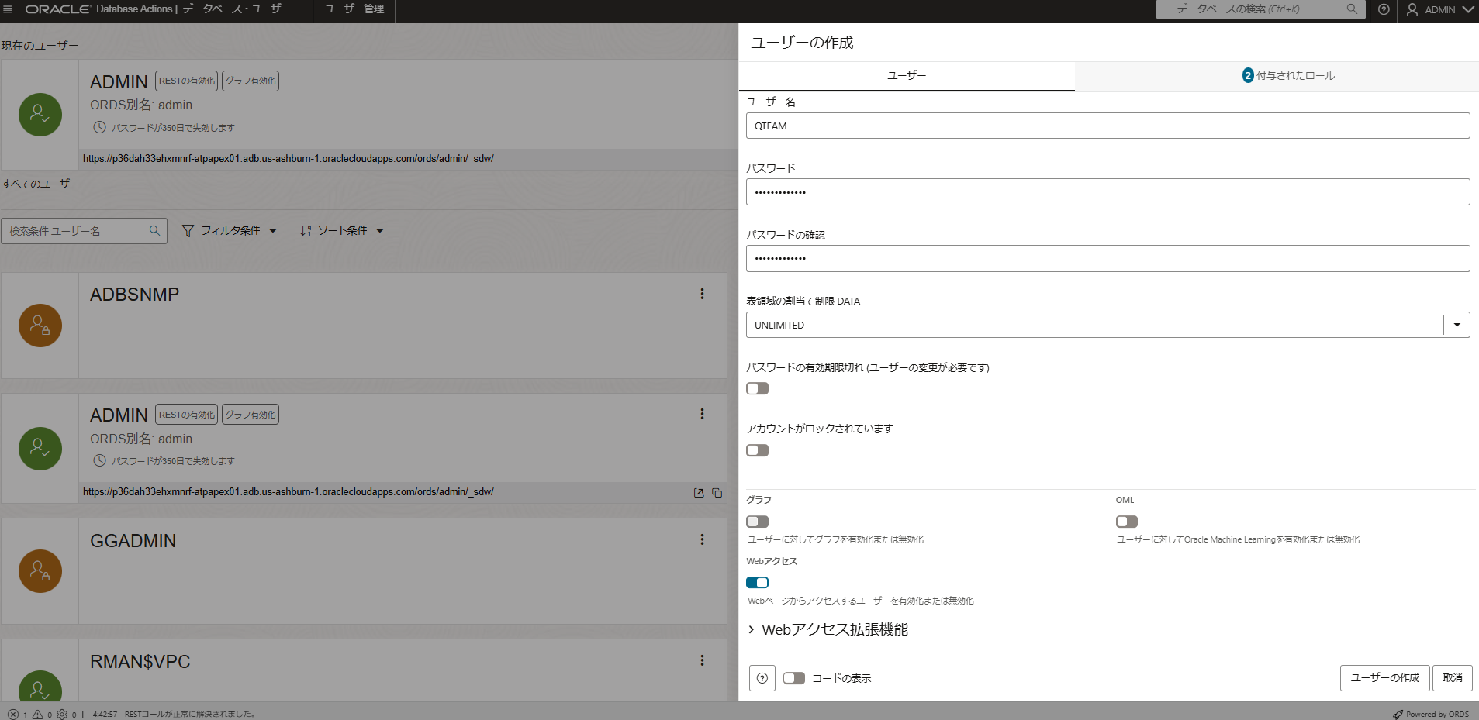Viewport: 1479px width, 720px height.
Task: Click the ADBSNMP locked user avatar
Action: coord(40,326)
